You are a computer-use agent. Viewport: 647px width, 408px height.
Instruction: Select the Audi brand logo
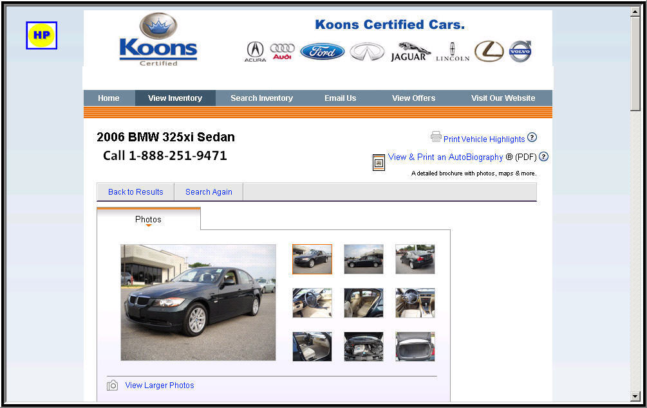282,51
